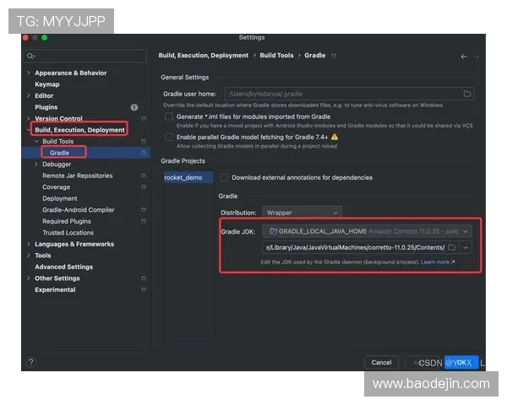Click the help question mark icon

pyautogui.click(x=31, y=362)
